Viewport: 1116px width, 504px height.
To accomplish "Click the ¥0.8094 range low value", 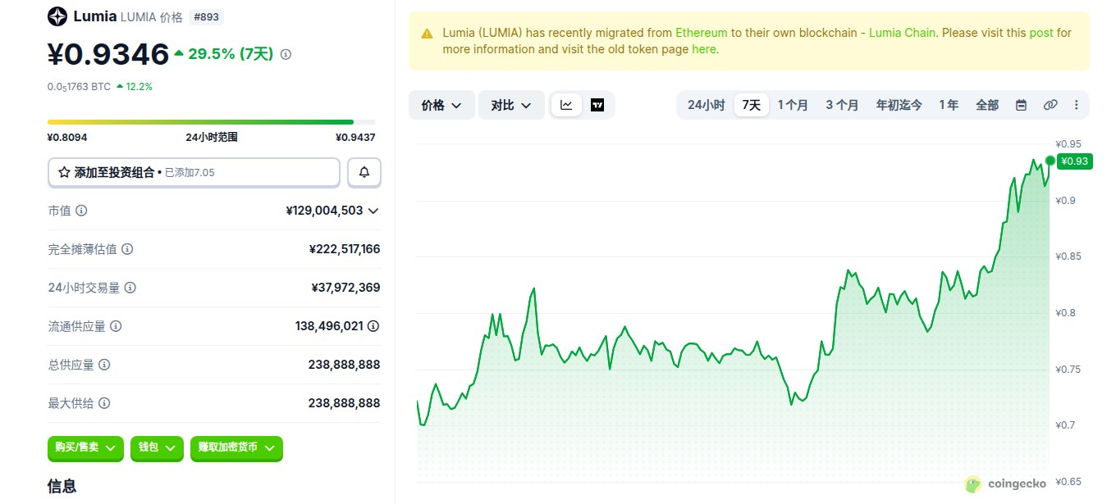I will (67, 138).
